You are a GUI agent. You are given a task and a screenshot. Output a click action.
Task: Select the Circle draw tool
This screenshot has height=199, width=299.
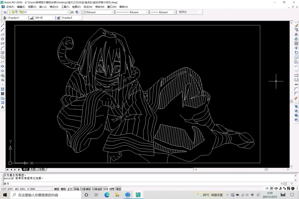(3, 53)
